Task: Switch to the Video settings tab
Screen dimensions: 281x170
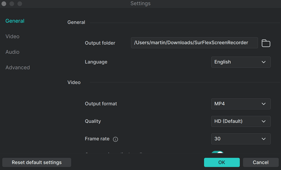Action: [x=13, y=37]
